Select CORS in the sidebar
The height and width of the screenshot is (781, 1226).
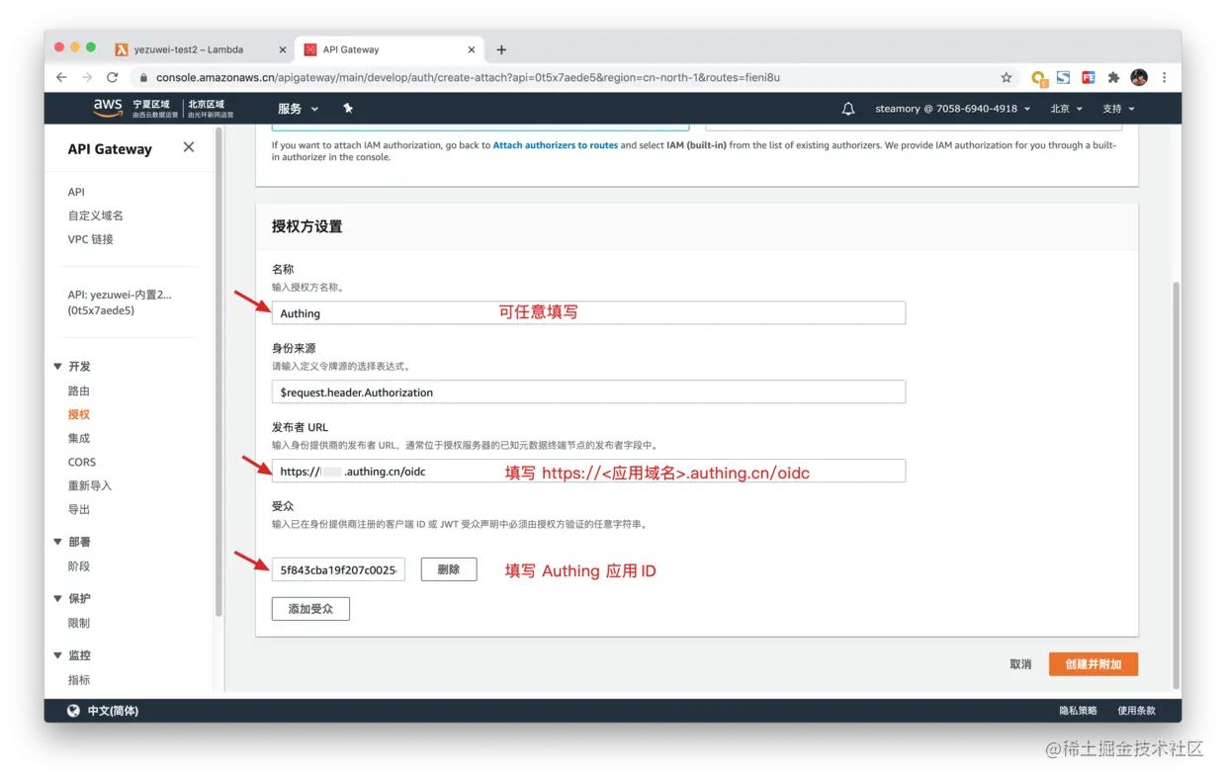82,462
